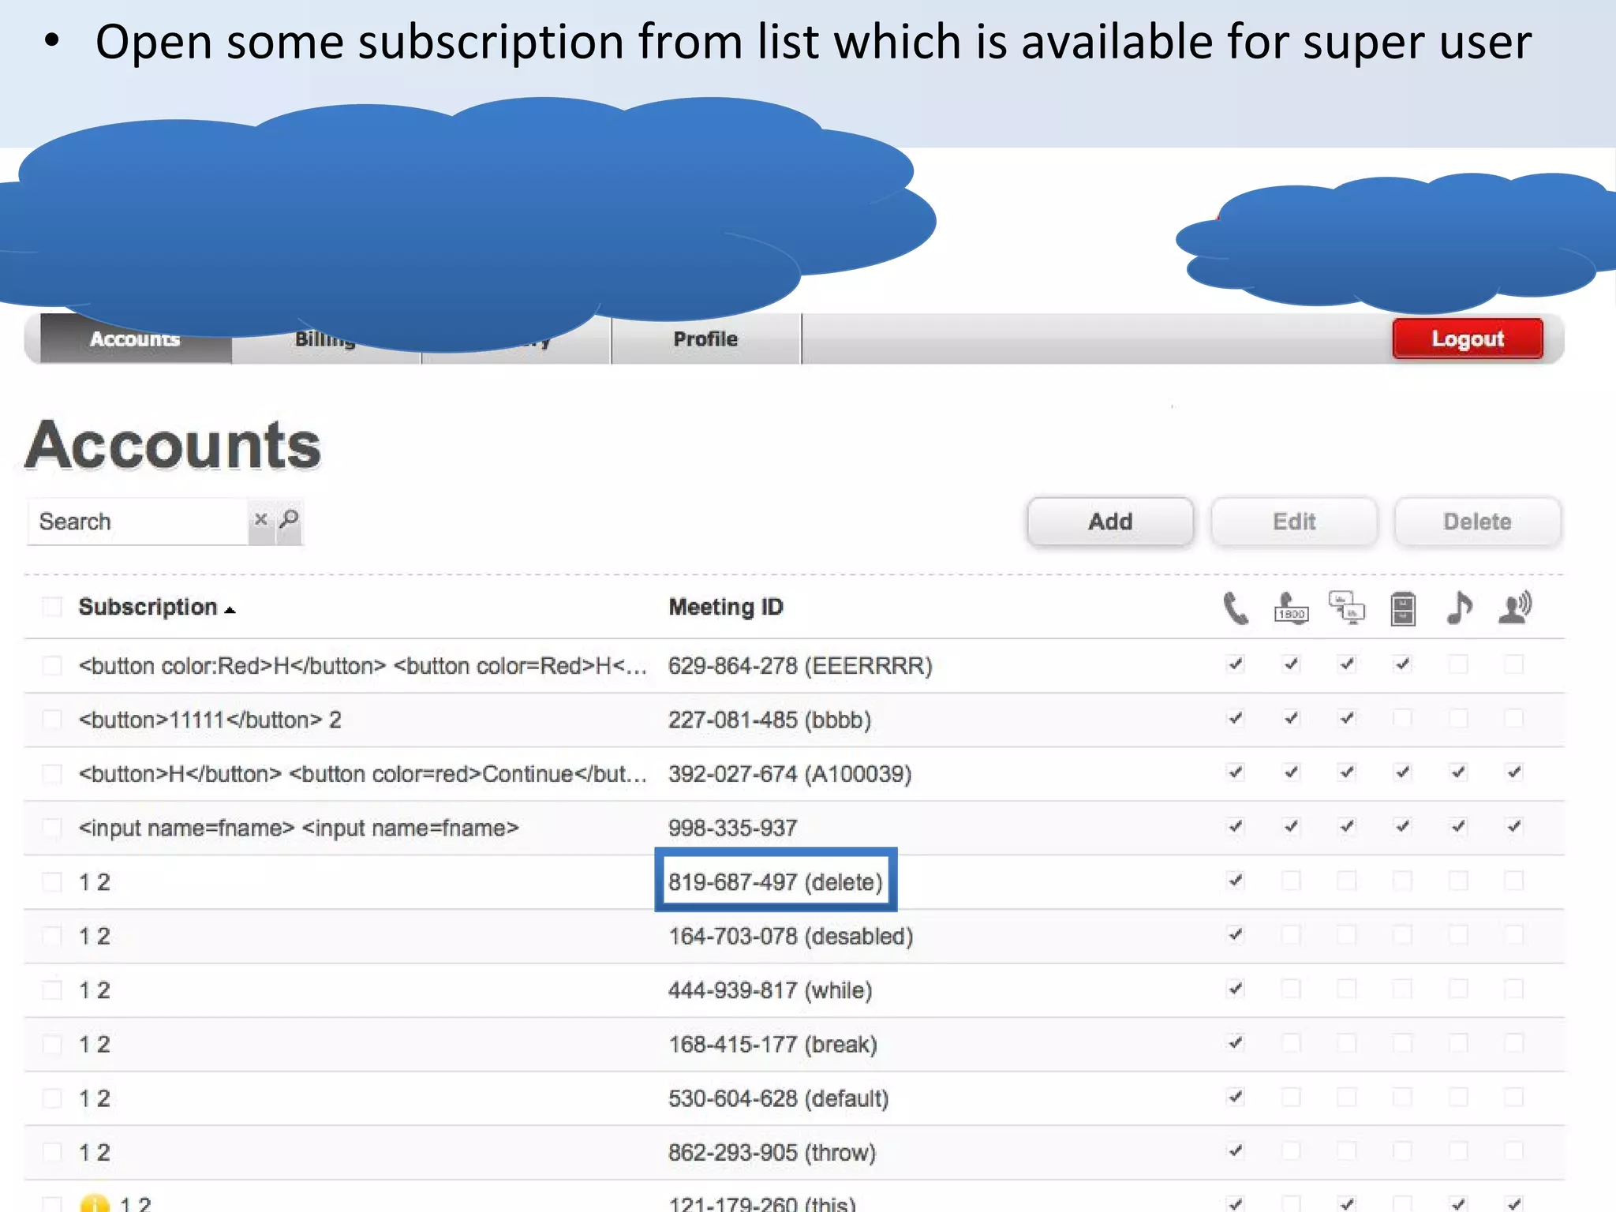Sort by Subscription column arrow

(230, 609)
